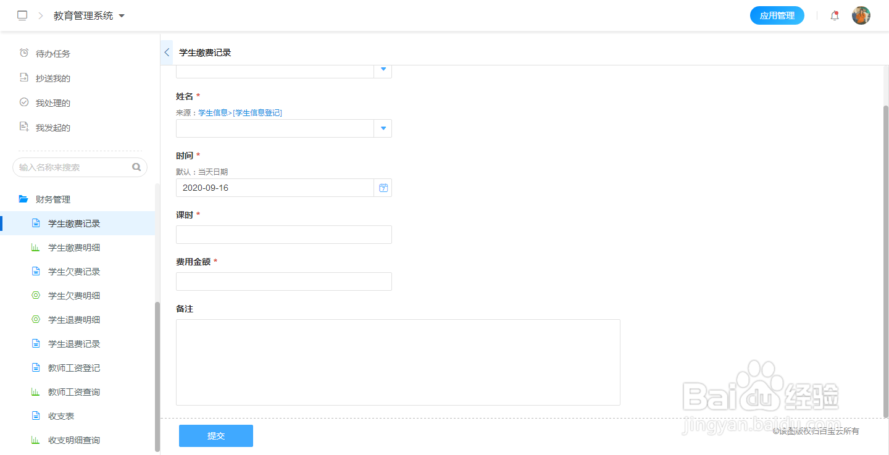
Task: Click the form's vertical scrollbar
Action: (885, 259)
